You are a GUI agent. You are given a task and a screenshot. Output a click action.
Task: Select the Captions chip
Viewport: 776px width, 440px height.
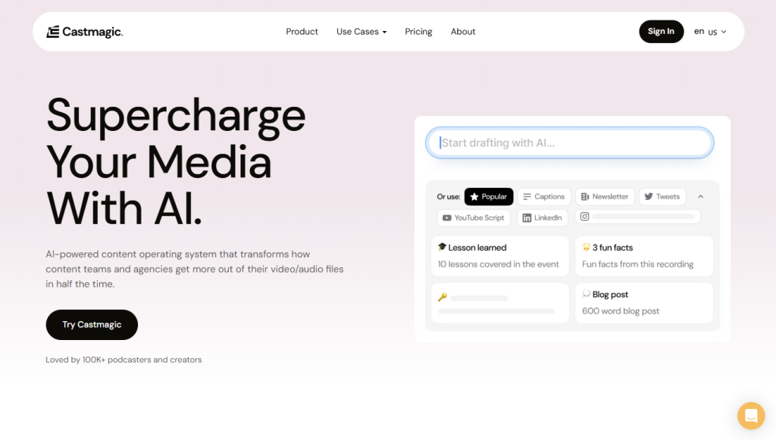[x=544, y=197]
